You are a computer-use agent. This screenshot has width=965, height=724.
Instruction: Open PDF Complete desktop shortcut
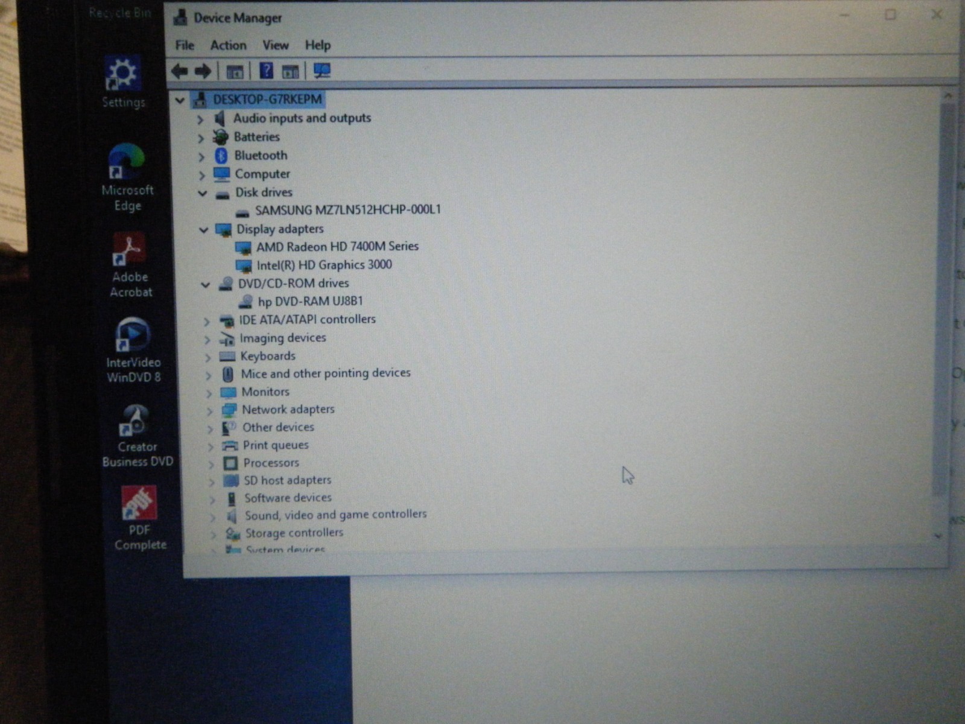[140, 518]
